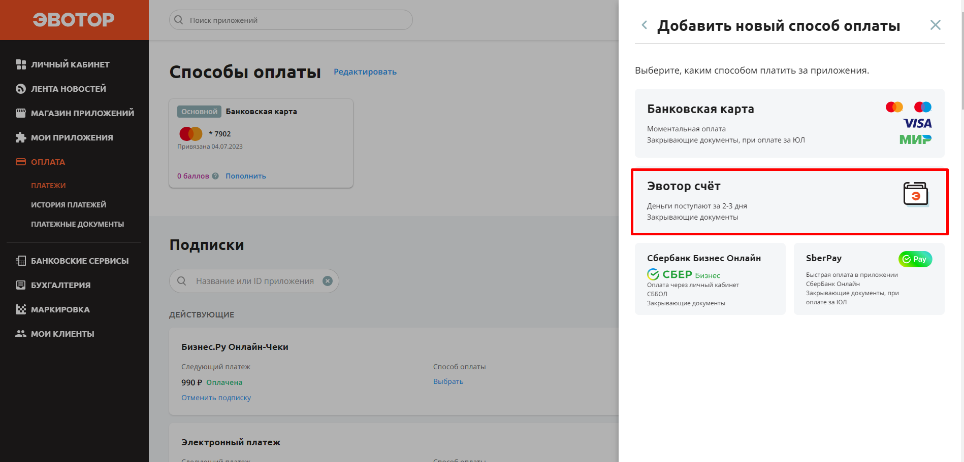The image size is (964, 462).
Task: Click the 0 баллов text
Action: coord(193,176)
